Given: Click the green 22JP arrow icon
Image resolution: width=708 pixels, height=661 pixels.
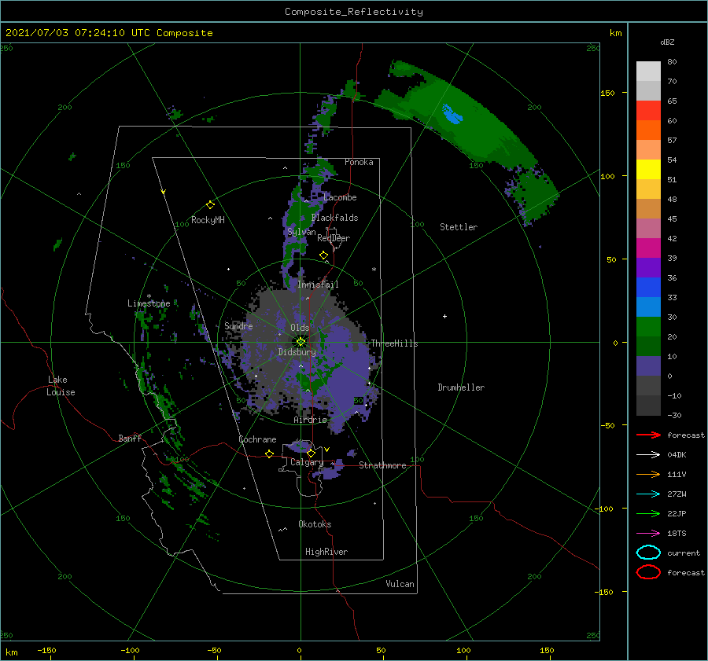Looking at the screenshot, I should 648,513.
